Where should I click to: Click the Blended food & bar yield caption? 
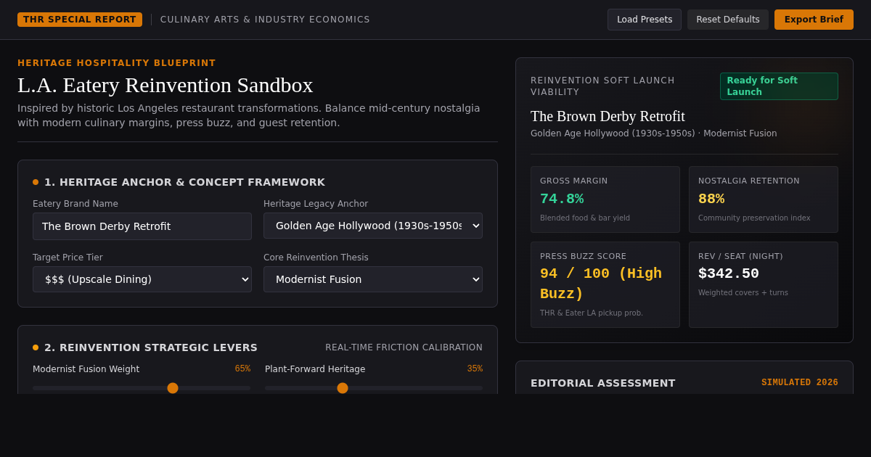tap(585, 218)
